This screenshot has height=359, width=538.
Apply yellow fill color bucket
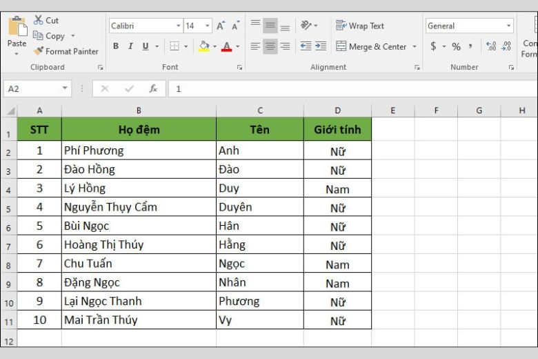(203, 46)
